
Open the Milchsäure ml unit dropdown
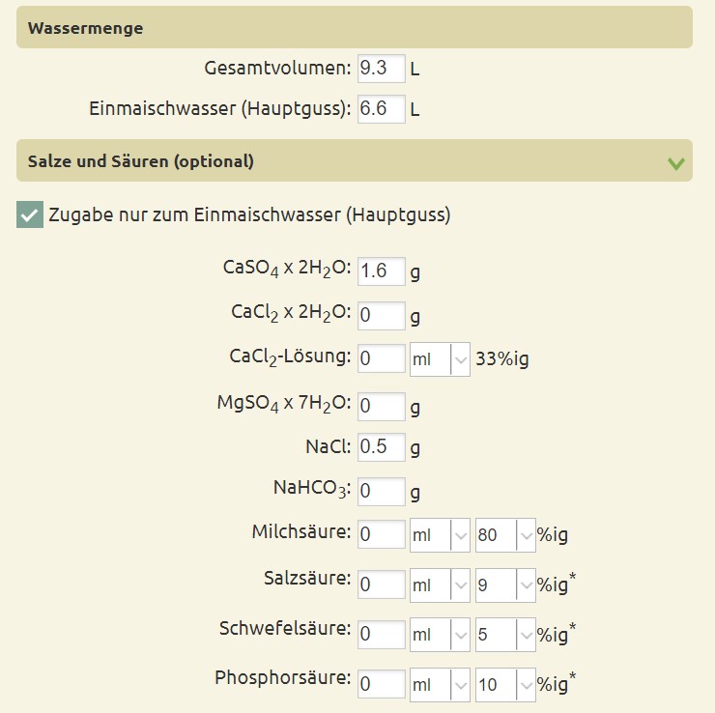coord(440,534)
